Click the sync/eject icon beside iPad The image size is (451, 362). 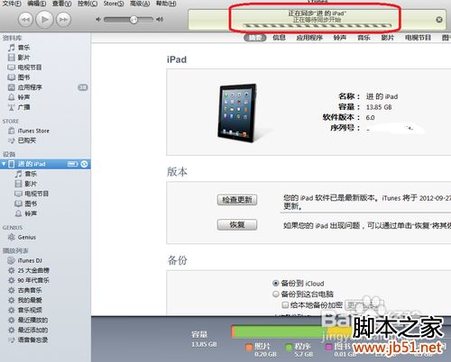84,164
